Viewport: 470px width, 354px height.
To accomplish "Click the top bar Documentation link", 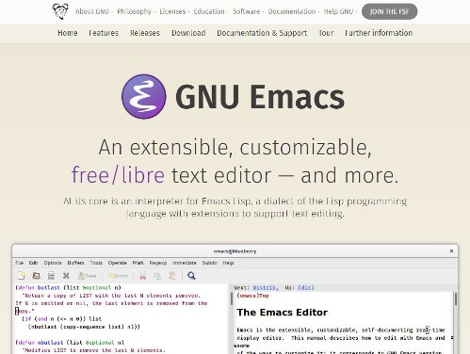I will [x=292, y=11].
